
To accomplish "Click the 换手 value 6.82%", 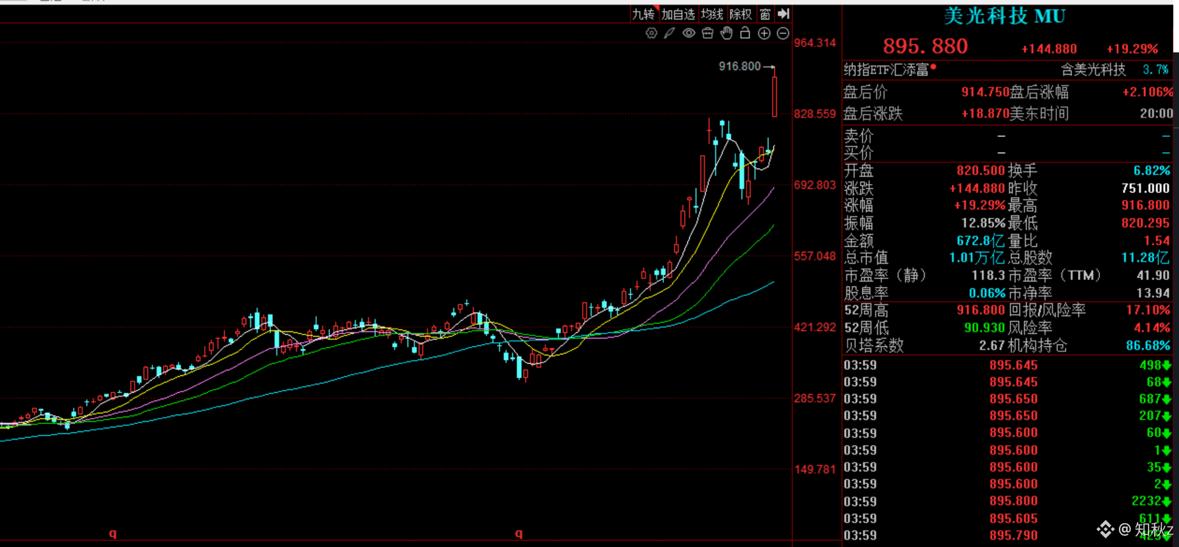I will coord(1152,170).
